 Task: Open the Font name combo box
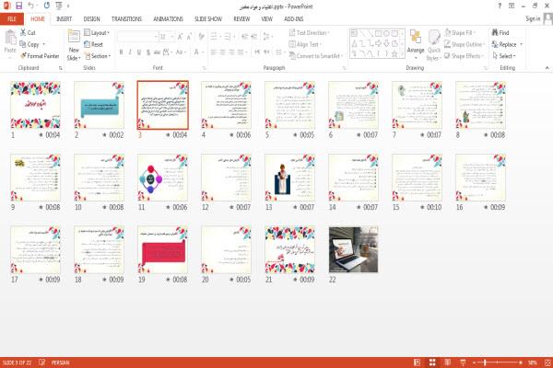(137, 36)
